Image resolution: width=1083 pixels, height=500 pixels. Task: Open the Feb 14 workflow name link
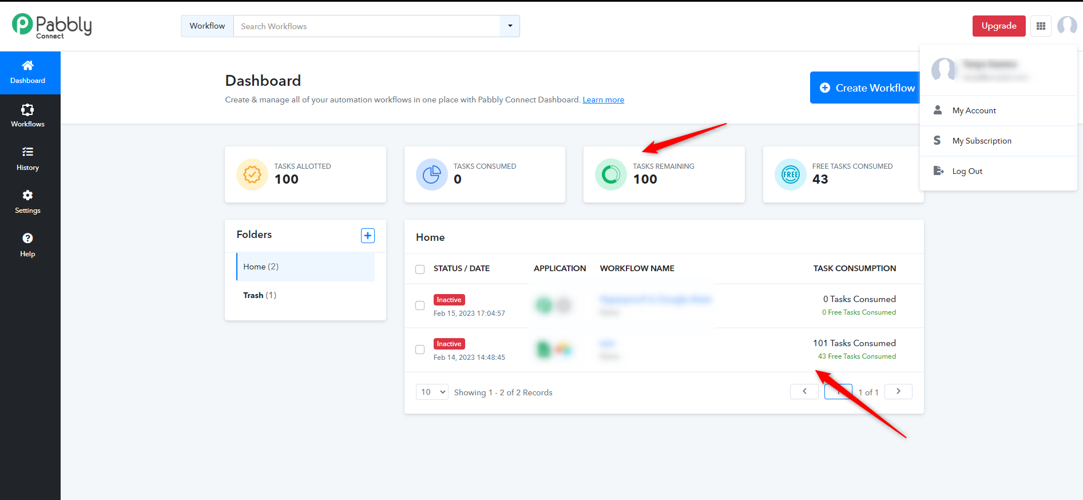pos(607,343)
